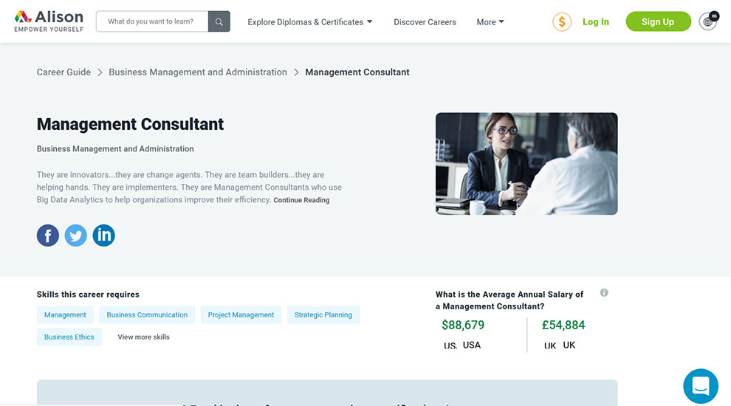
Task: Select the Business Ethics skill tag
Action: (69, 337)
